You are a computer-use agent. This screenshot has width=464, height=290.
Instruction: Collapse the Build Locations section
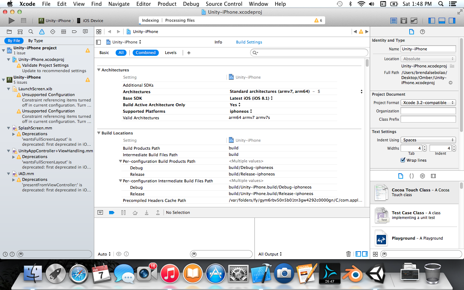(x=99, y=133)
